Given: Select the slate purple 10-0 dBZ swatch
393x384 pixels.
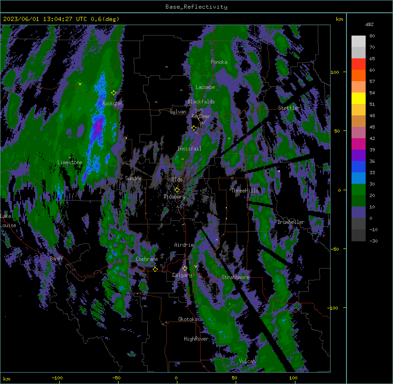Looking at the screenshot, I should (358, 213).
